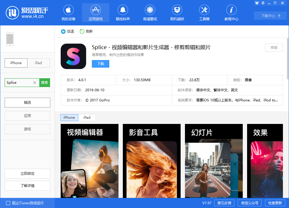Download the Splice app
The image size is (289, 208).
tap(100, 64)
